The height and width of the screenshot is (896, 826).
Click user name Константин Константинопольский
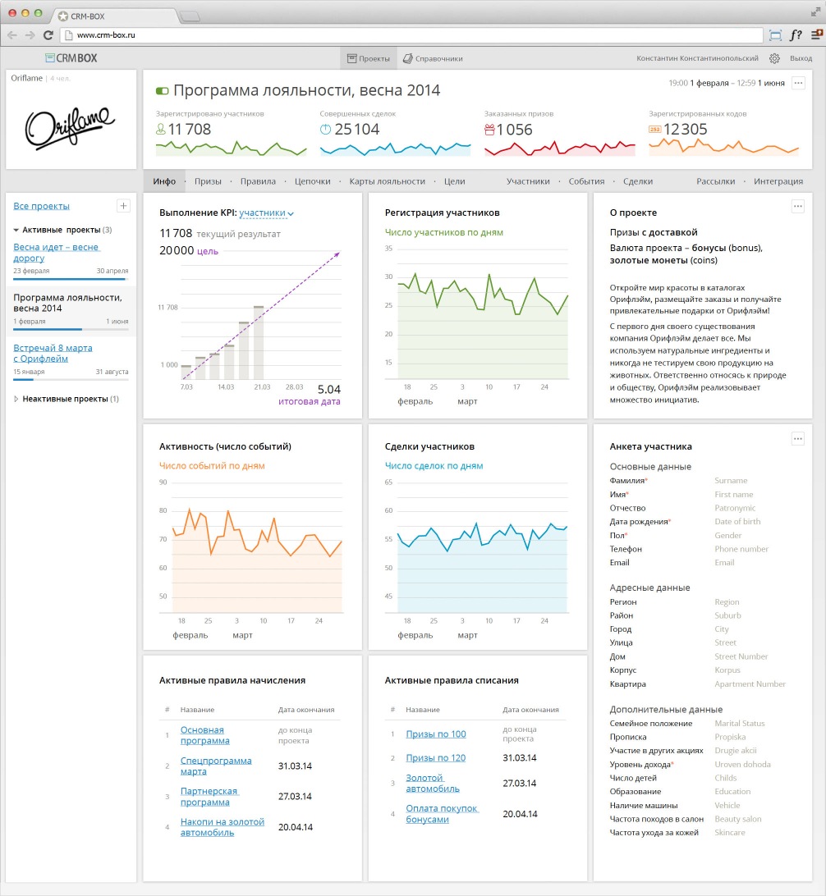697,58
